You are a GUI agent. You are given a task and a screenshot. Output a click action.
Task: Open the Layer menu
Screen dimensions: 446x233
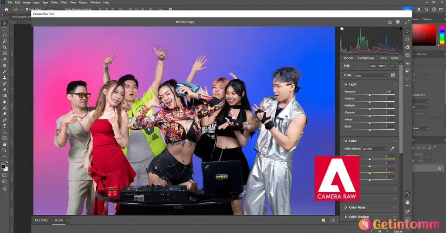click(37, 2)
